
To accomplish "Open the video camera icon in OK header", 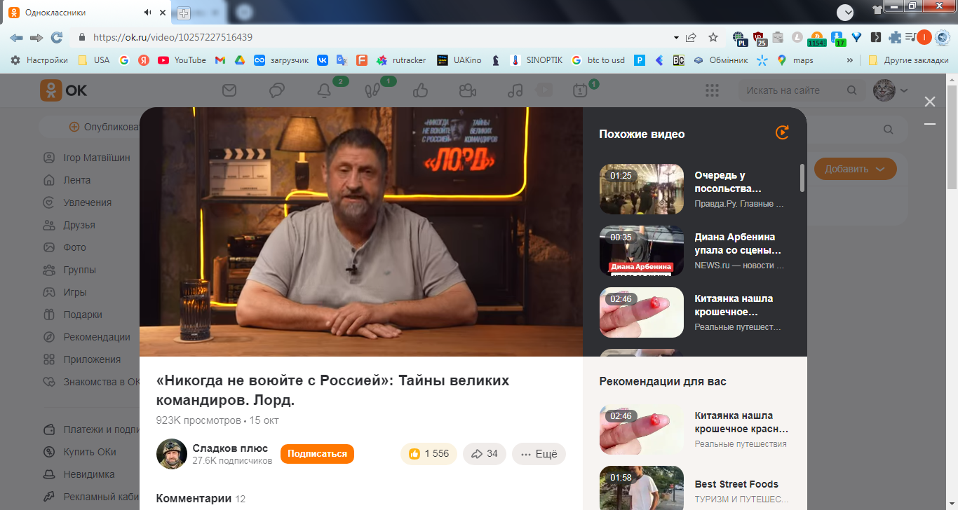I will click(x=467, y=90).
